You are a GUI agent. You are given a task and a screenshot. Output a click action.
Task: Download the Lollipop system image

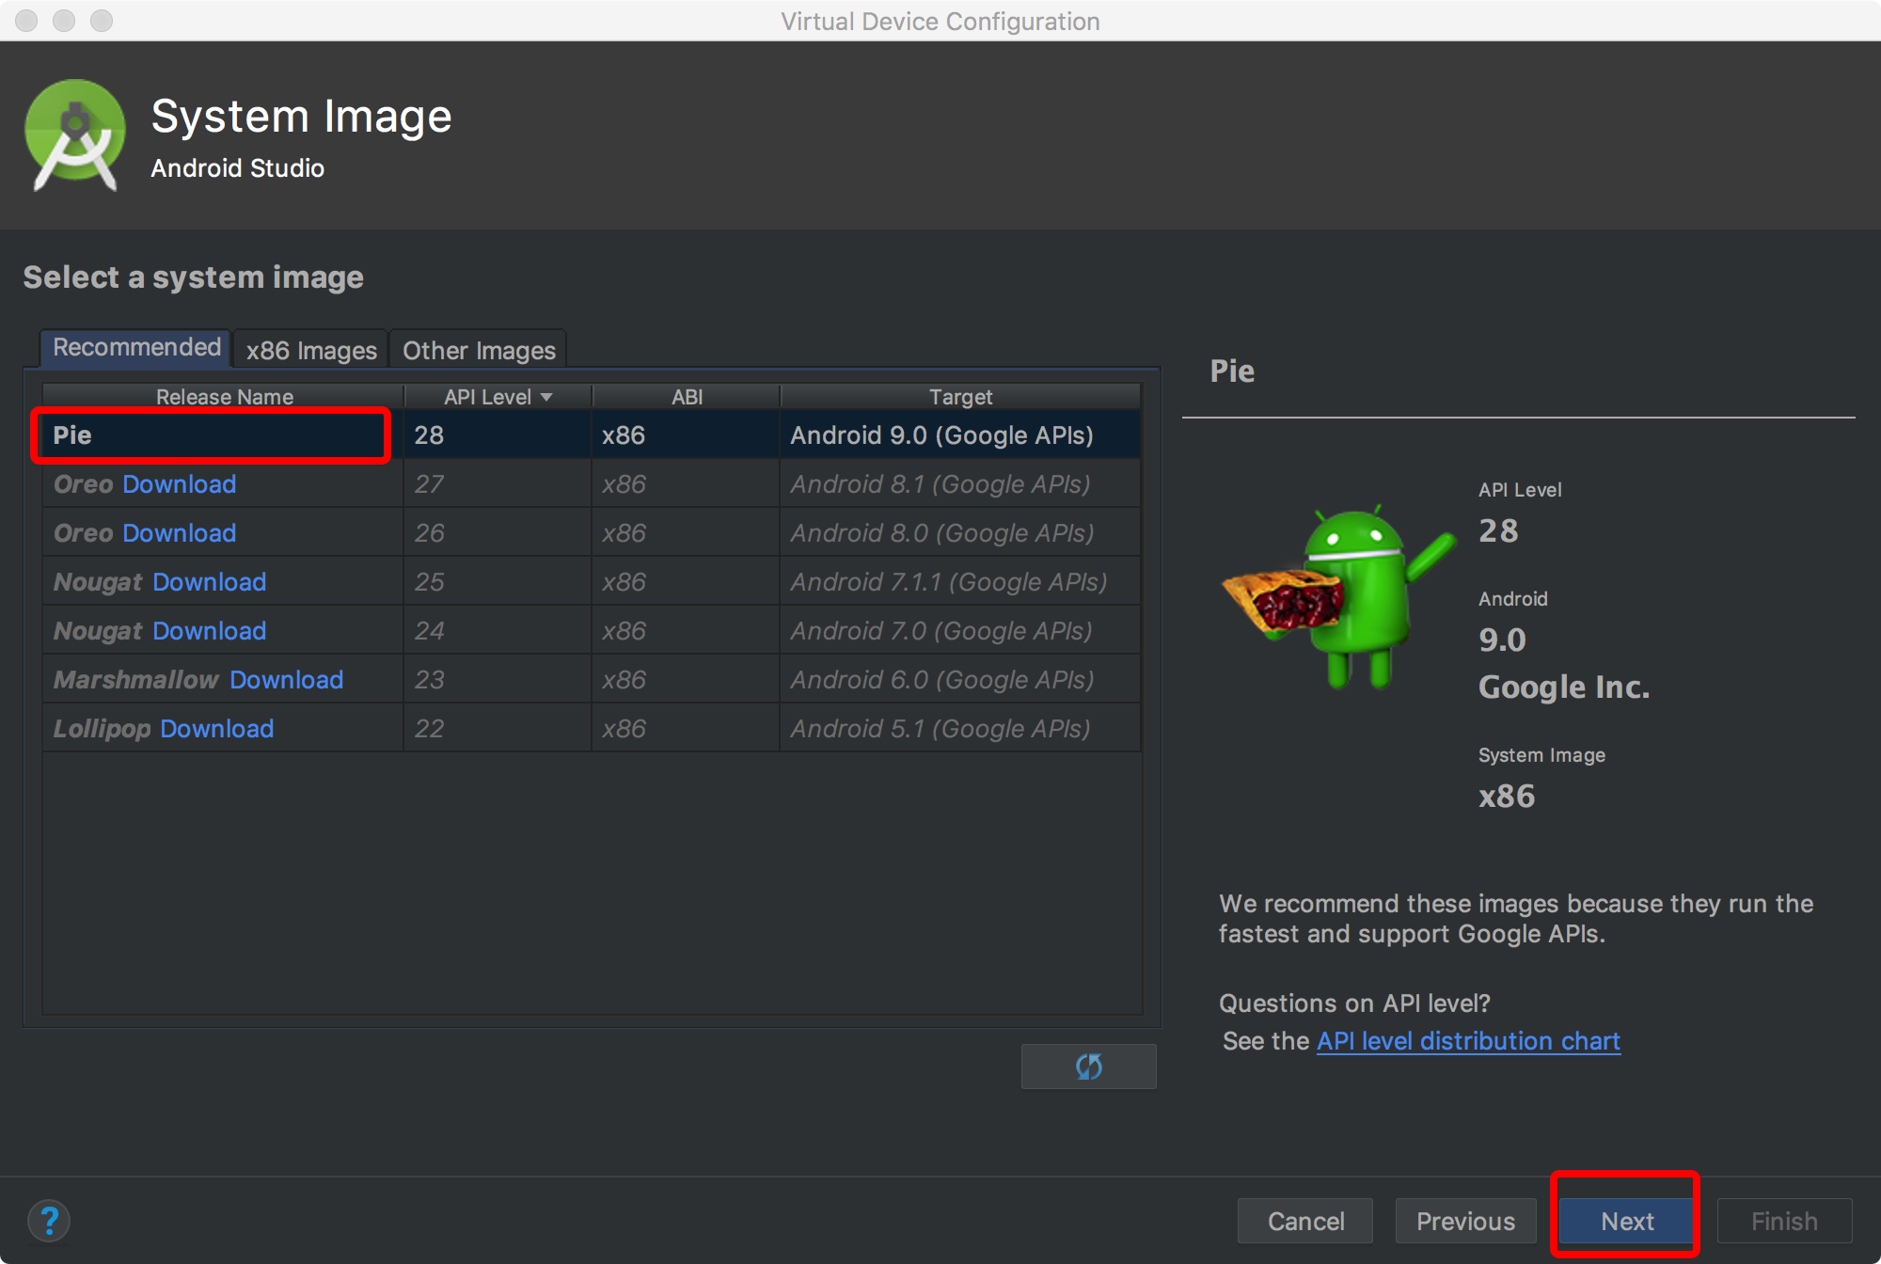216,729
